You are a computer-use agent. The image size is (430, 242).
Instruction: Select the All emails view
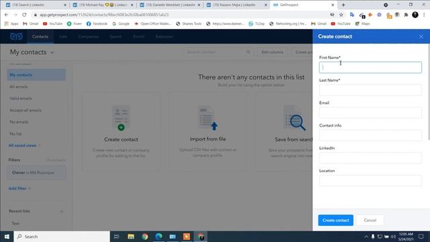pos(19,87)
